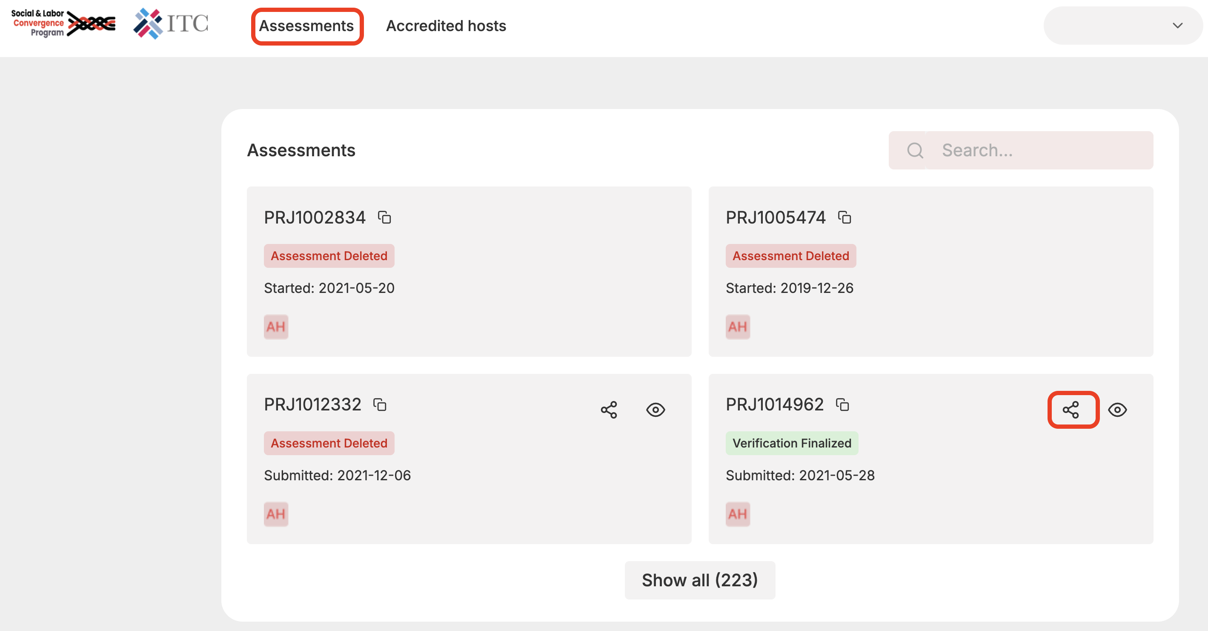This screenshot has height=631, width=1208.
Task: View the PRJ1014962 assessment via eye icon
Action: [x=1117, y=410]
